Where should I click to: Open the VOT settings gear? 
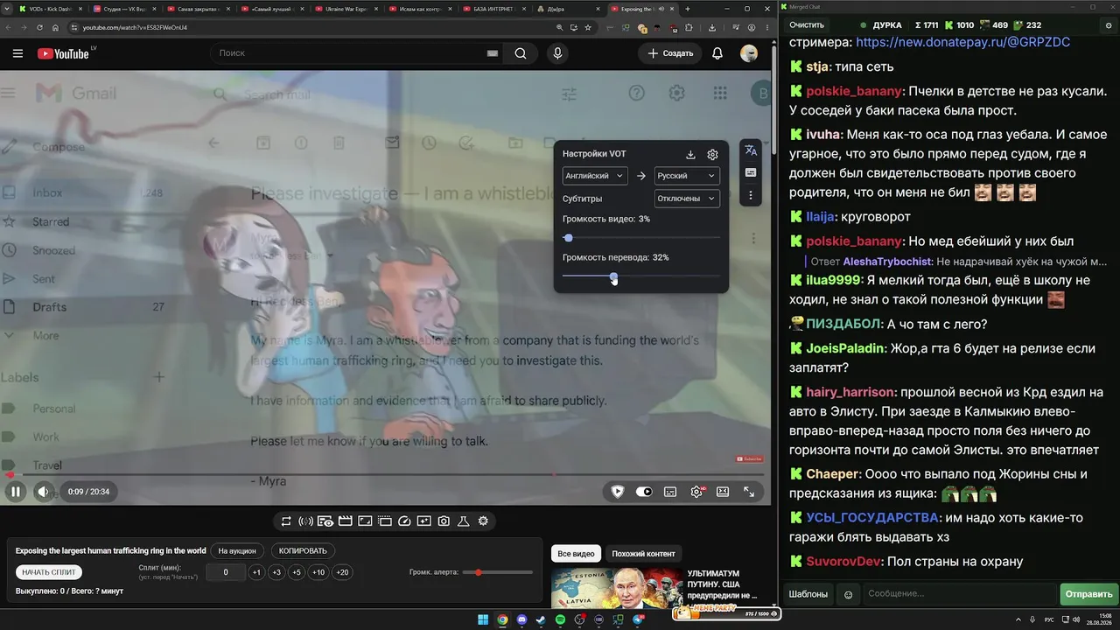[712, 154]
